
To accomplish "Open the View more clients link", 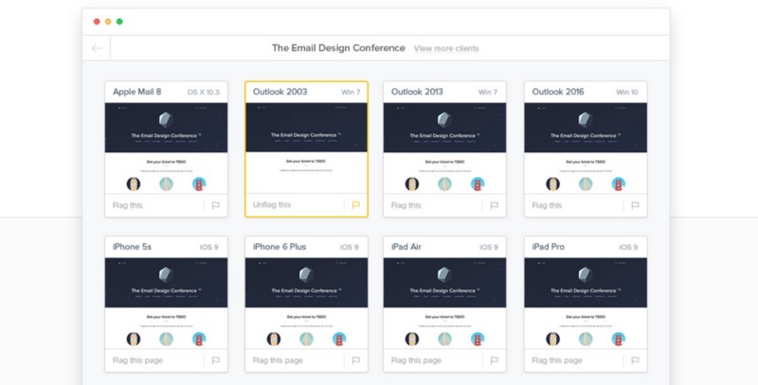I will [446, 48].
